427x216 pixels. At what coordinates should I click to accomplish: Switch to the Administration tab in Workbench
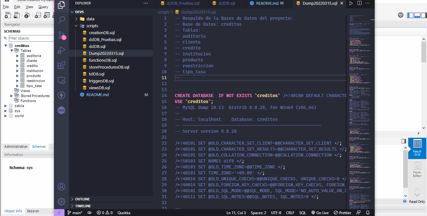point(16,147)
